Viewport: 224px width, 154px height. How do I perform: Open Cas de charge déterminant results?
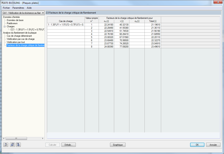(x=19, y=36)
